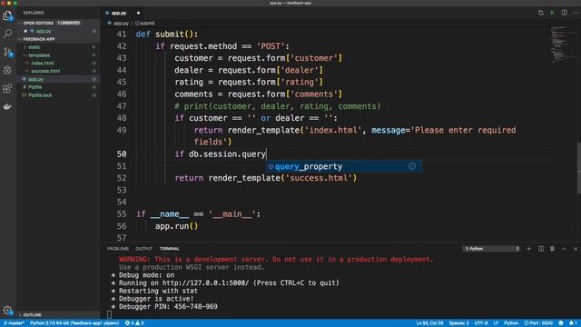581x327 pixels.
Task: Collapse the templates folder
Action: coord(39,55)
